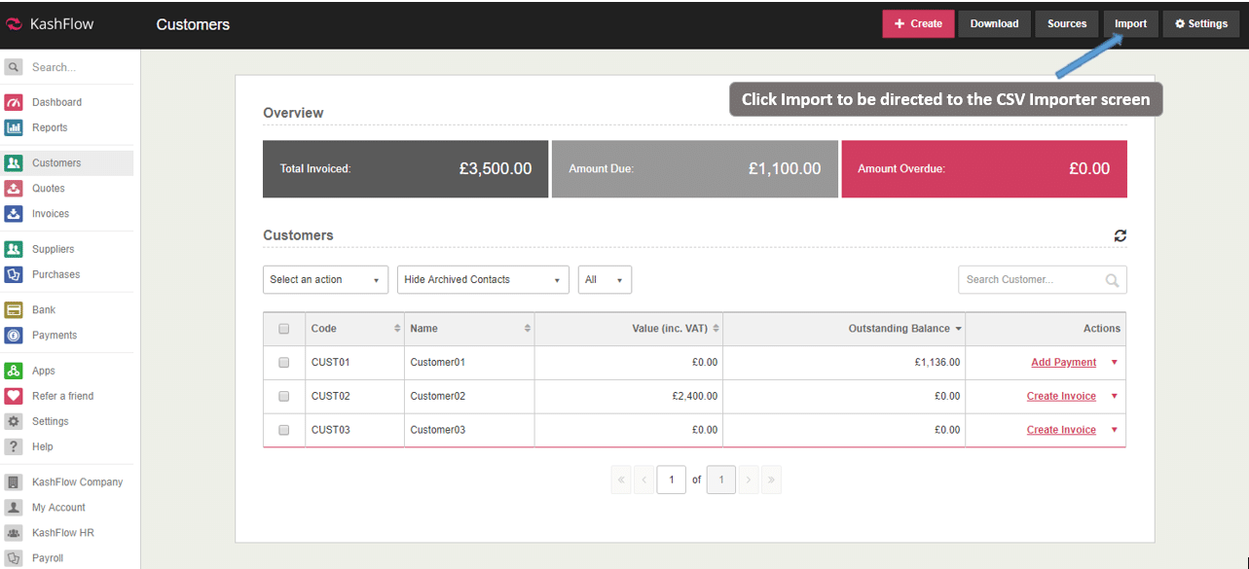Open the Quotes sidebar icon
1249x569 pixels.
click(x=14, y=189)
